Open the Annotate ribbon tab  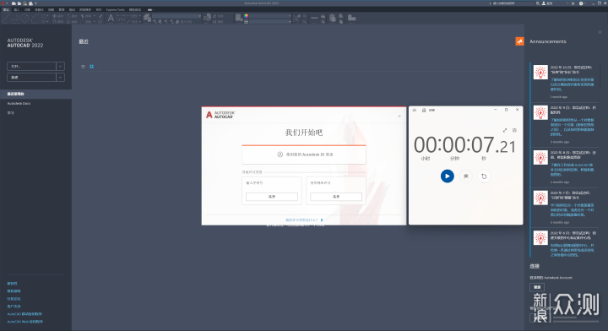27,9
